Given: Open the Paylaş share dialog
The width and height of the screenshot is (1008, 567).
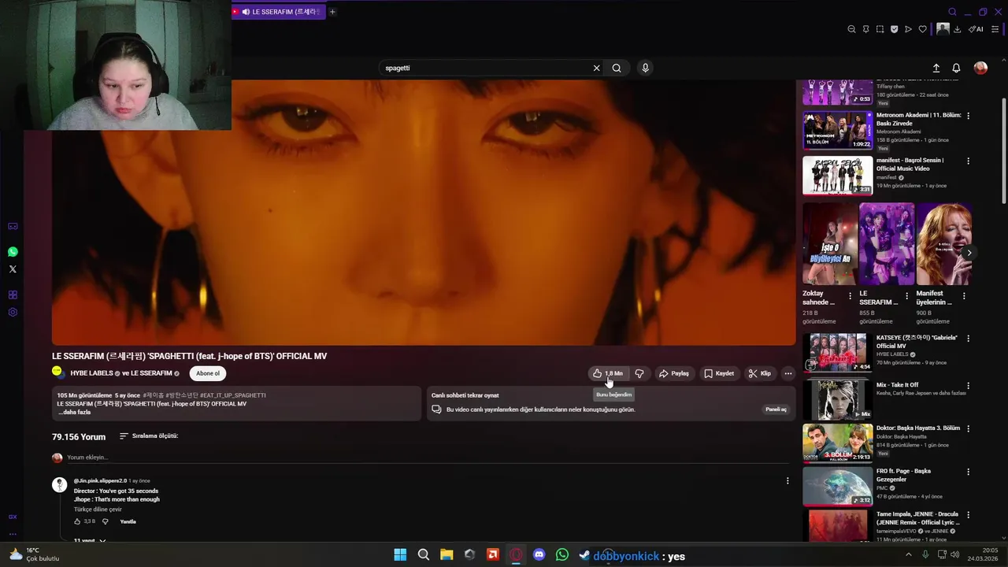Looking at the screenshot, I should tap(674, 373).
